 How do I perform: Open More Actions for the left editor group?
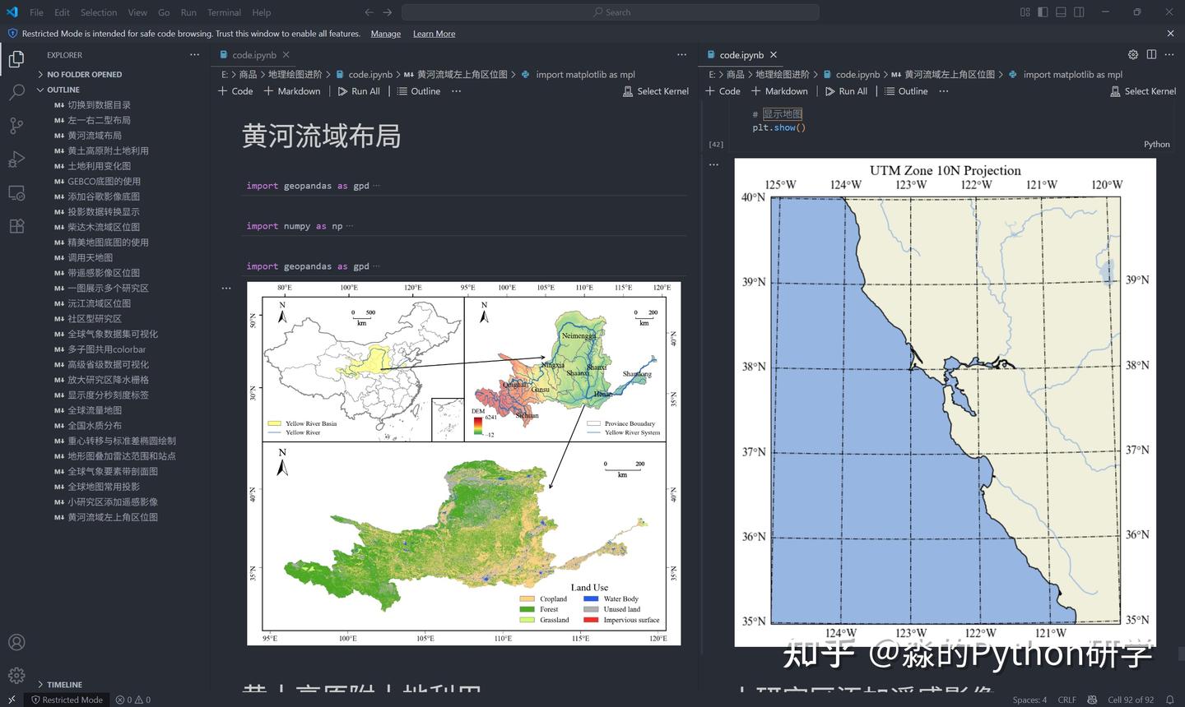point(681,54)
